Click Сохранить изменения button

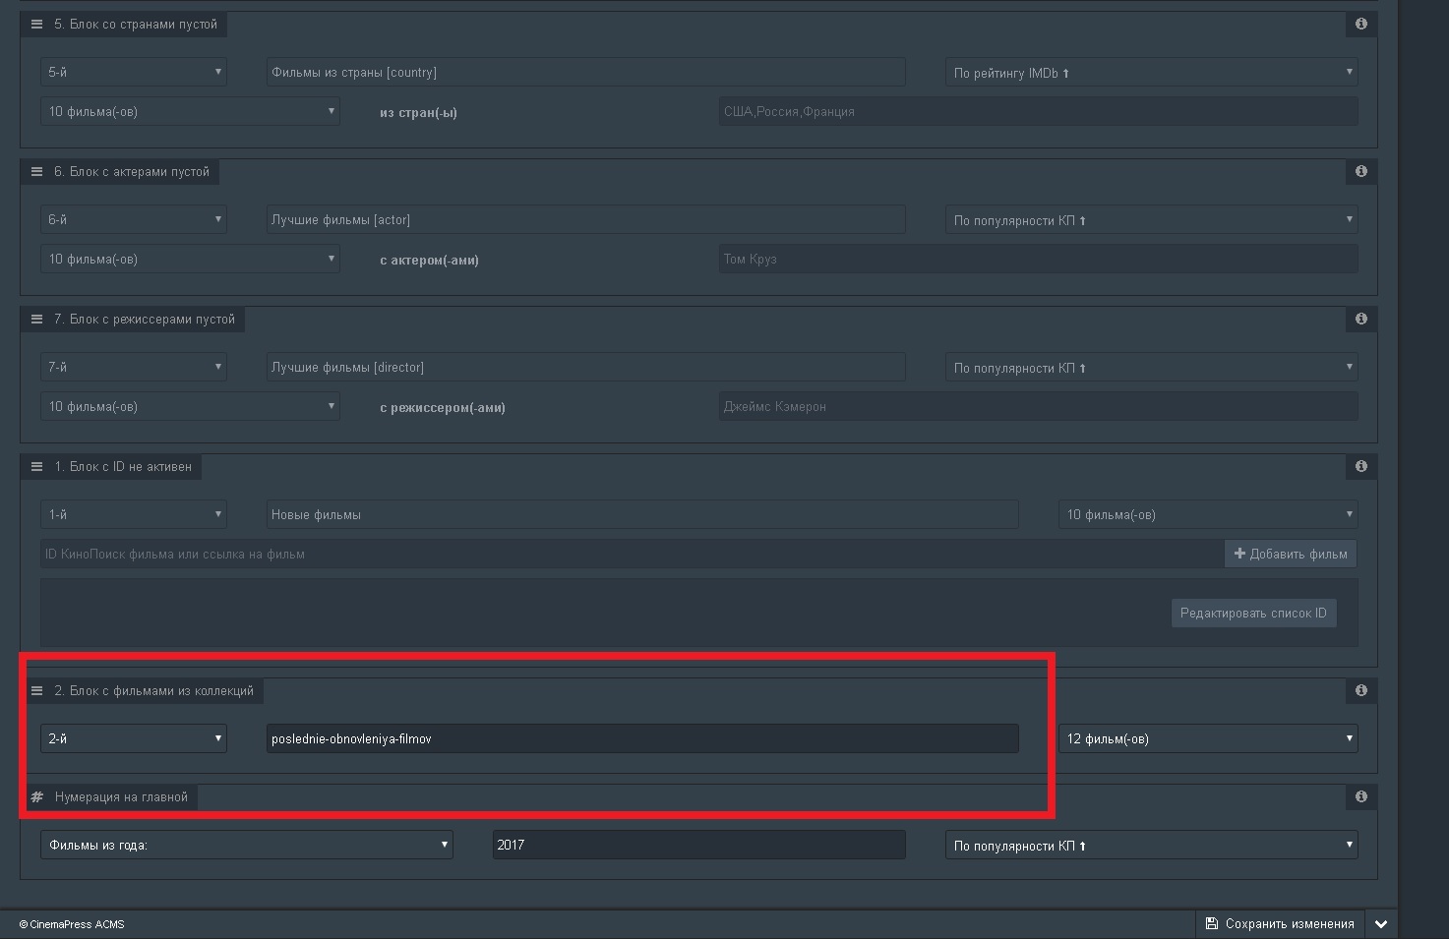[x=1280, y=924]
